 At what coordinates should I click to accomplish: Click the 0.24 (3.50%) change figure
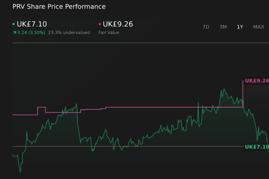(x=31, y=33)
